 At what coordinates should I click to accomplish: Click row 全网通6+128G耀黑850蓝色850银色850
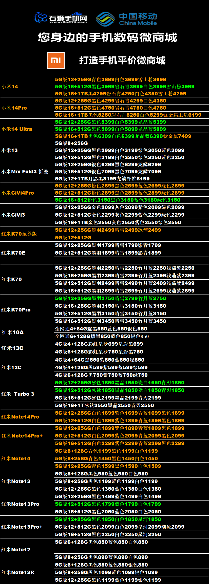pos(131,336)
